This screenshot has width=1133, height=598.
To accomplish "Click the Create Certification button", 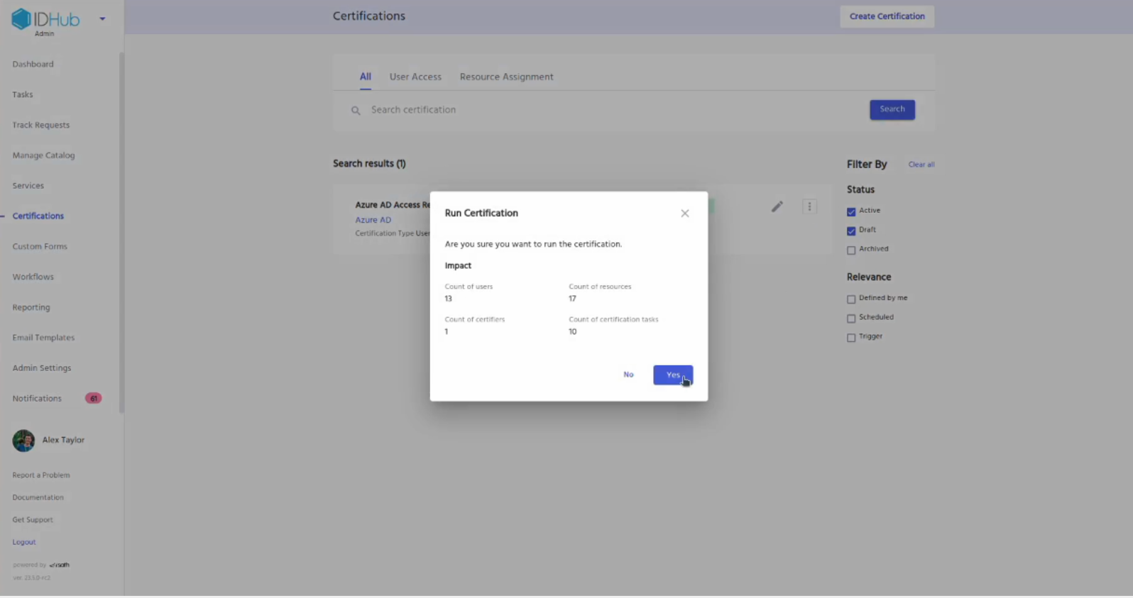I will pos(887,16).
